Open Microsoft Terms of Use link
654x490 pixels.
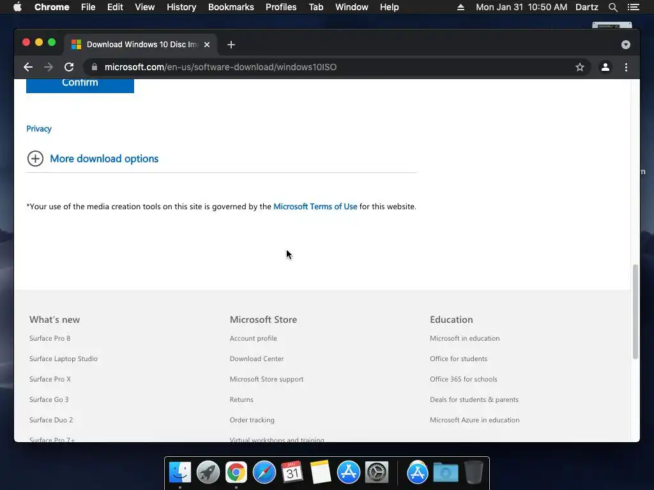coord(316,207)
